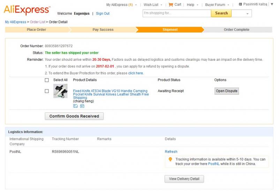Click the Shipment progress step

tap(170, 30)
